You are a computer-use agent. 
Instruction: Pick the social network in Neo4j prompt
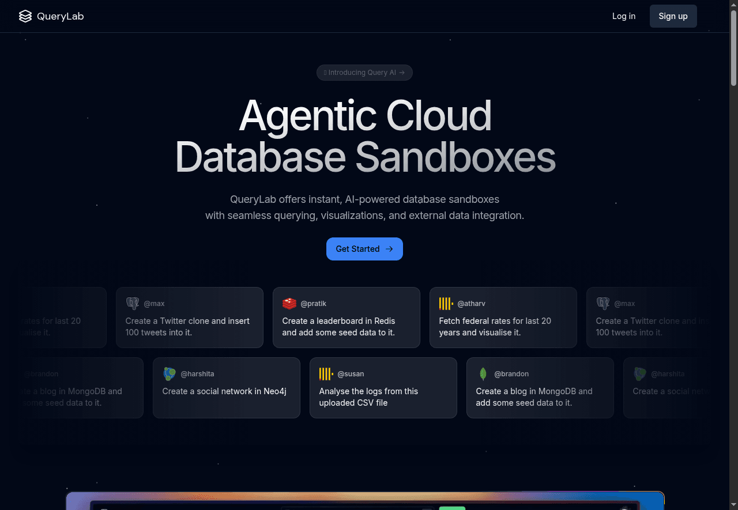pyautogui.click(x=224, y=391)
